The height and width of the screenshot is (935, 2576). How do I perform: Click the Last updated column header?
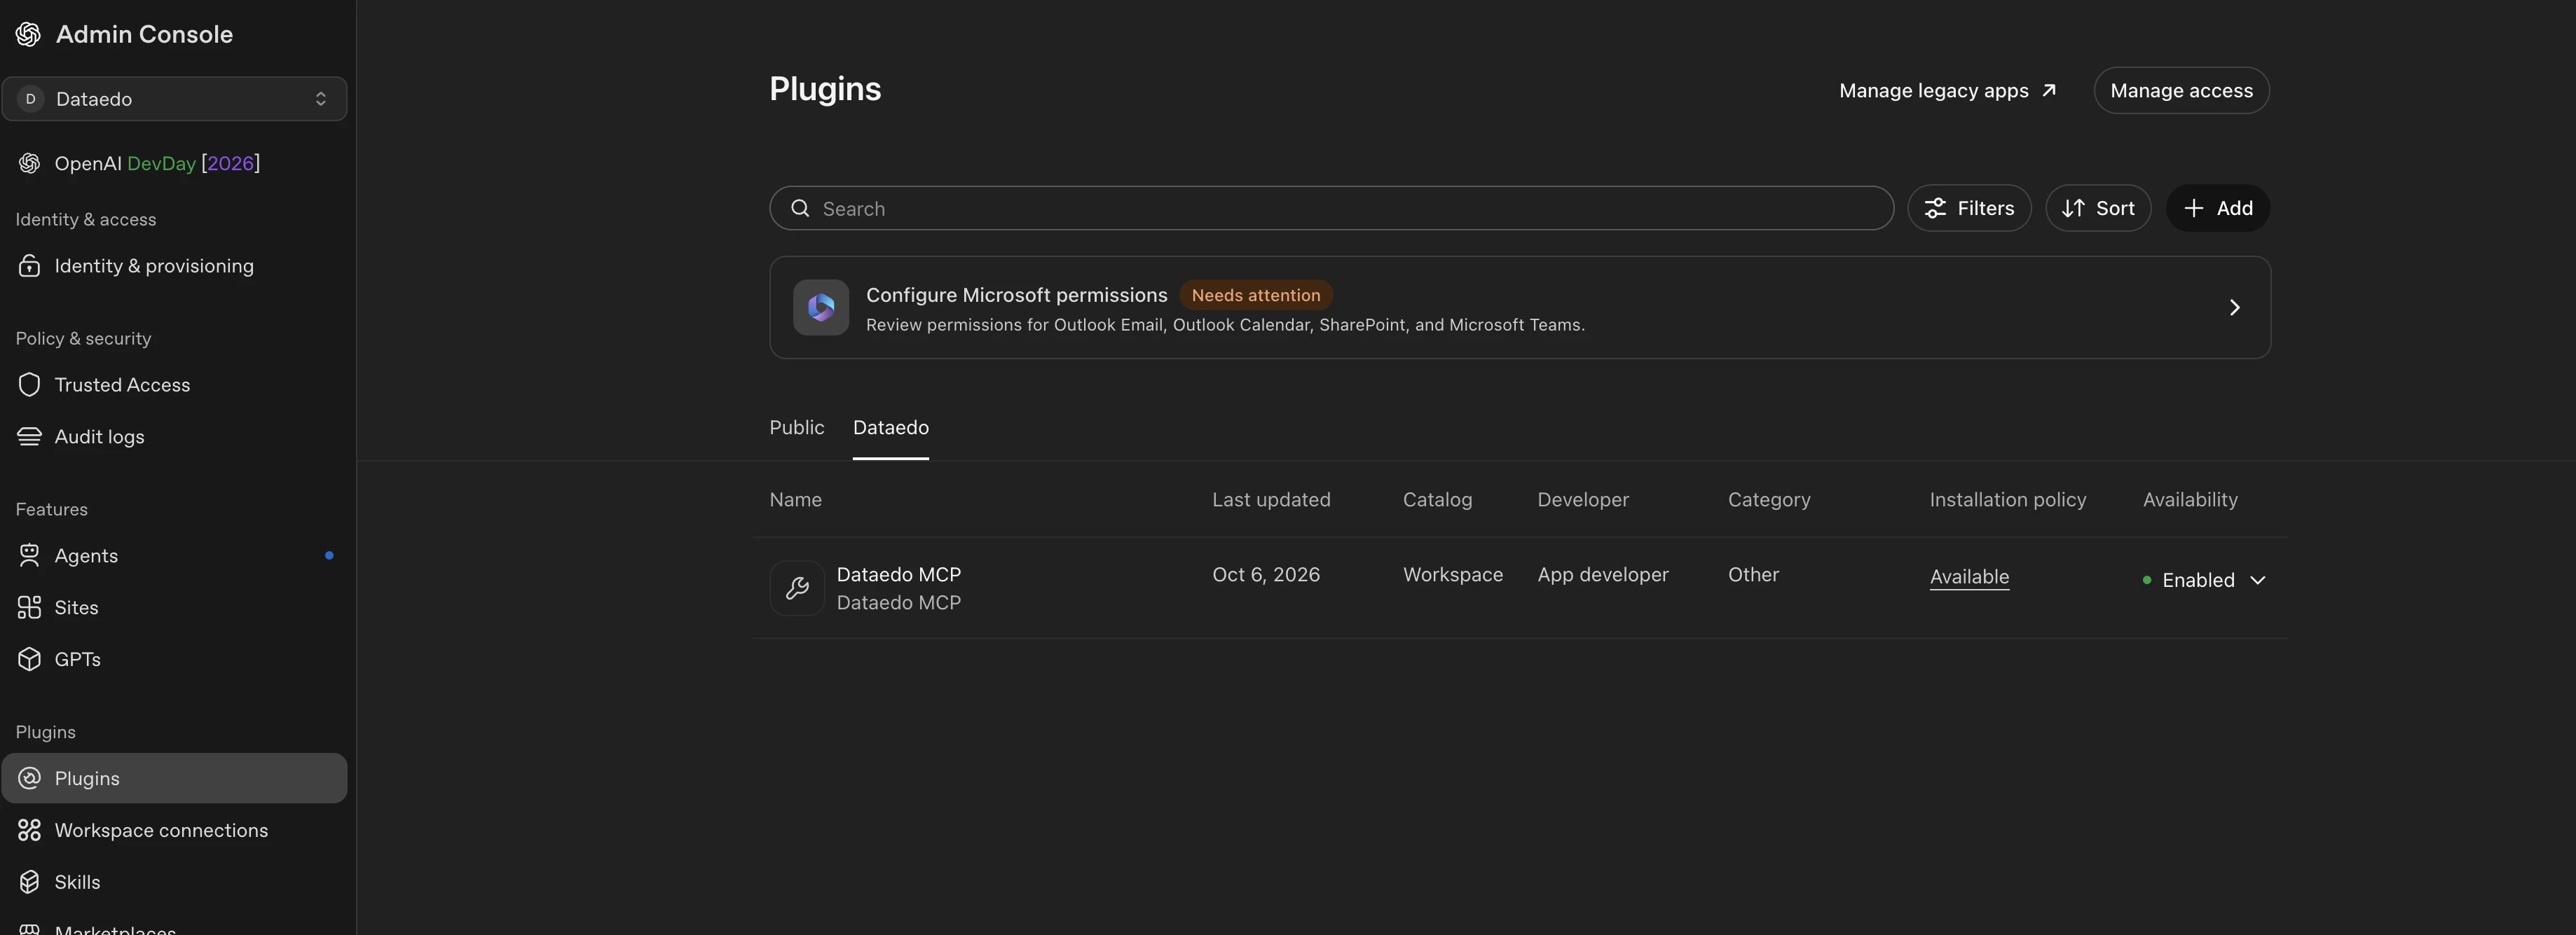pos(1271,499)
